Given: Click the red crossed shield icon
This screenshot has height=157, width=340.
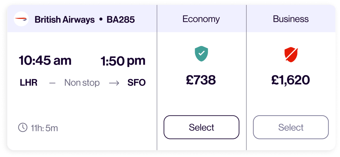Looking at the screenshot, I should click(x=291, y=55).
